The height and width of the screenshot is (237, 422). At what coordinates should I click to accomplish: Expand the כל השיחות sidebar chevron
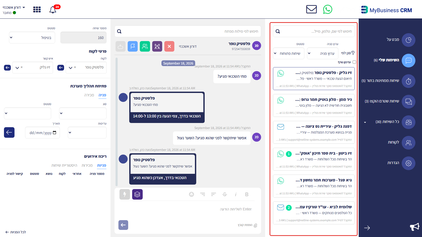pyautogui.click(x=365, y=122)
